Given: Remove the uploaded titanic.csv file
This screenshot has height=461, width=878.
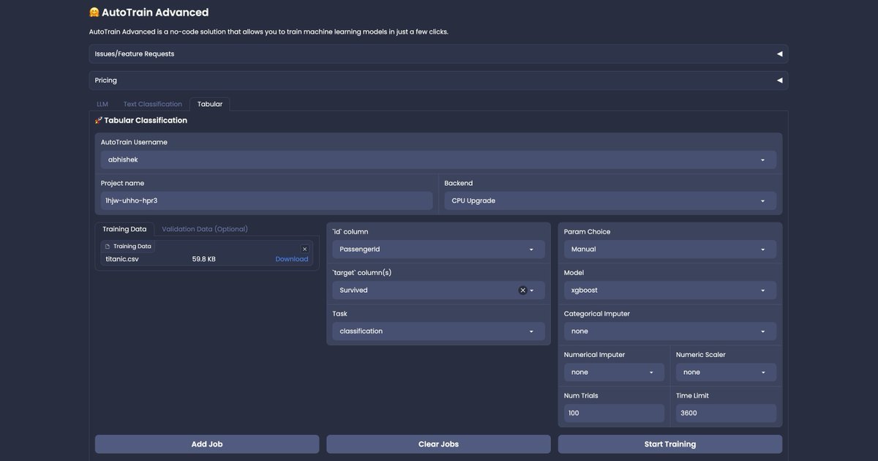Looking at the screenshot, I should coord(305,249).
